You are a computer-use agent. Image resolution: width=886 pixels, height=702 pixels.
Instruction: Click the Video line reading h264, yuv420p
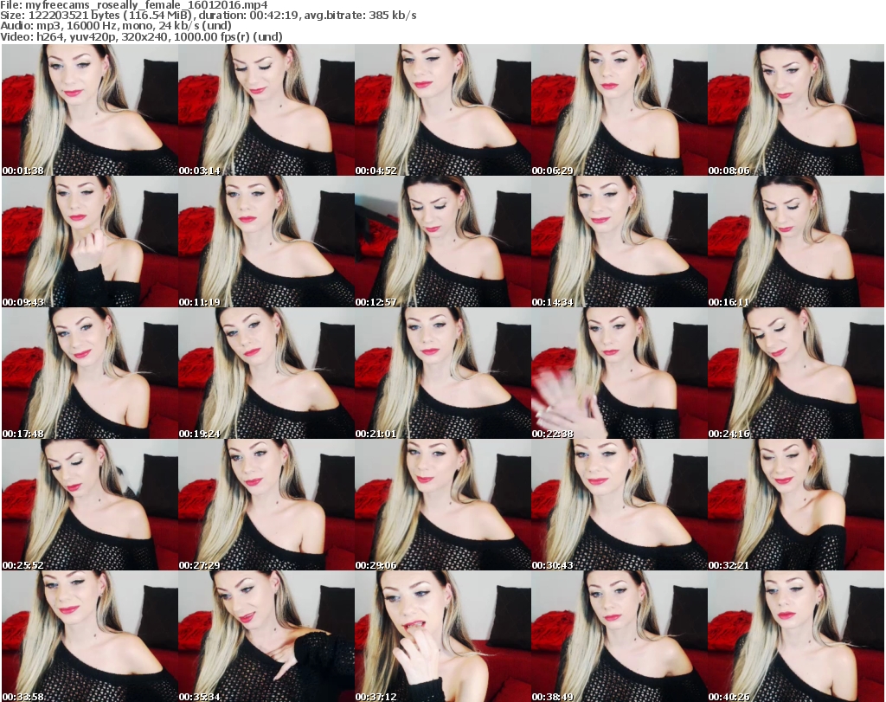click(x=141, y=36)
